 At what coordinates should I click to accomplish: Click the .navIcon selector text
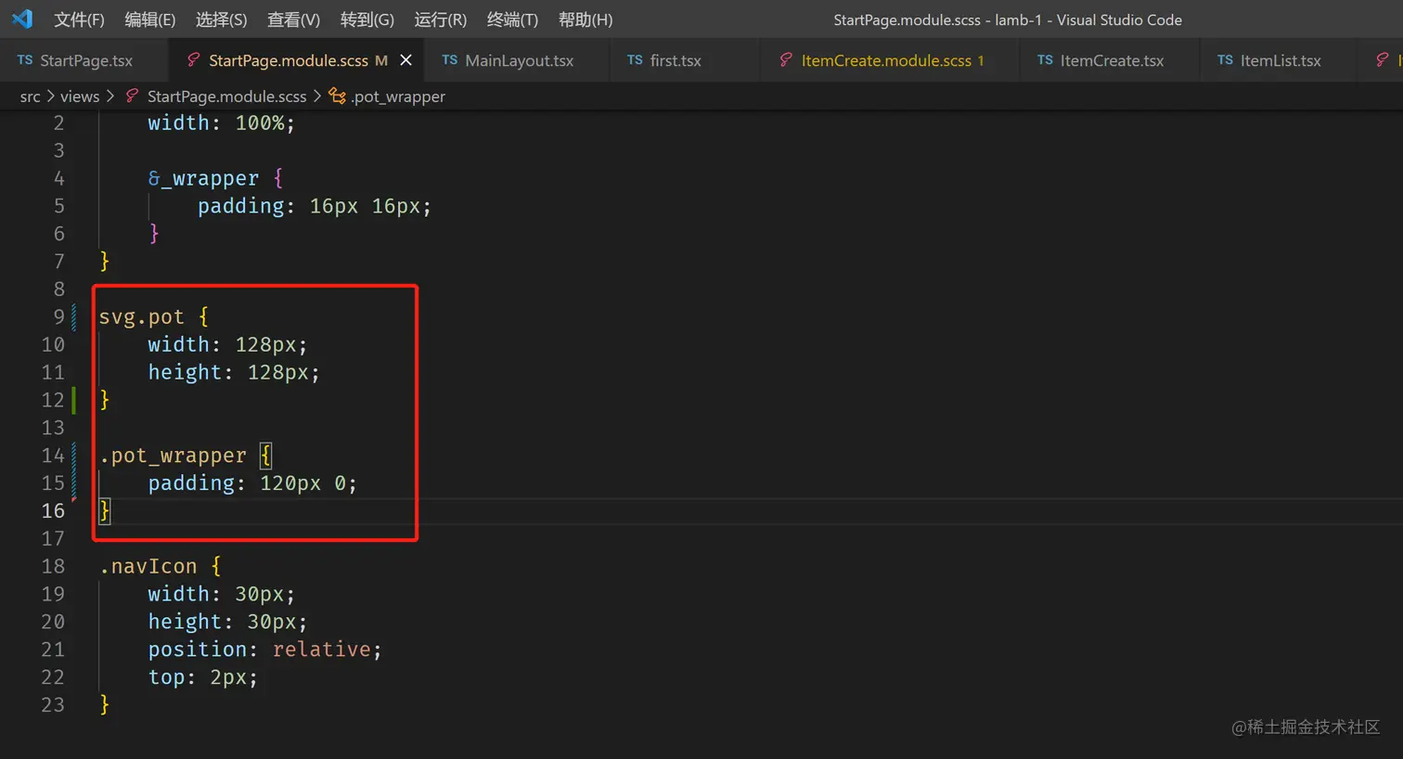[x=148, y=566]
